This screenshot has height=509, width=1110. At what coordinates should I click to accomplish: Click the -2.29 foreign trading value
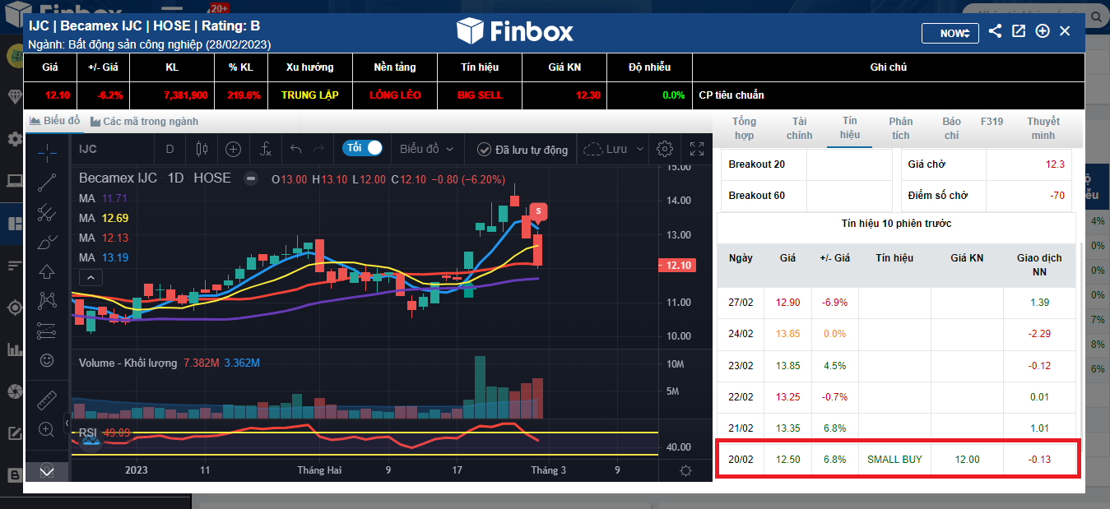click(1039, 335)
